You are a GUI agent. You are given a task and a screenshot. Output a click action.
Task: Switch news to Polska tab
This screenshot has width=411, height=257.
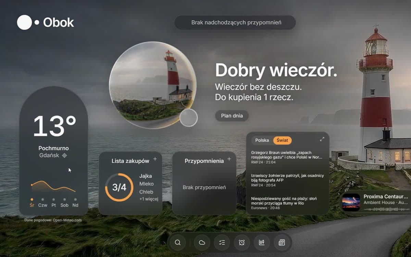(x=262, y=140)
